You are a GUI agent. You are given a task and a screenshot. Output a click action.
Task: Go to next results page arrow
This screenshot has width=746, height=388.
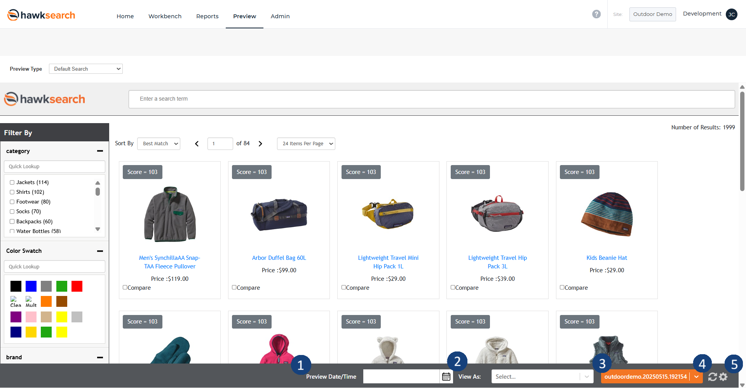260,144
